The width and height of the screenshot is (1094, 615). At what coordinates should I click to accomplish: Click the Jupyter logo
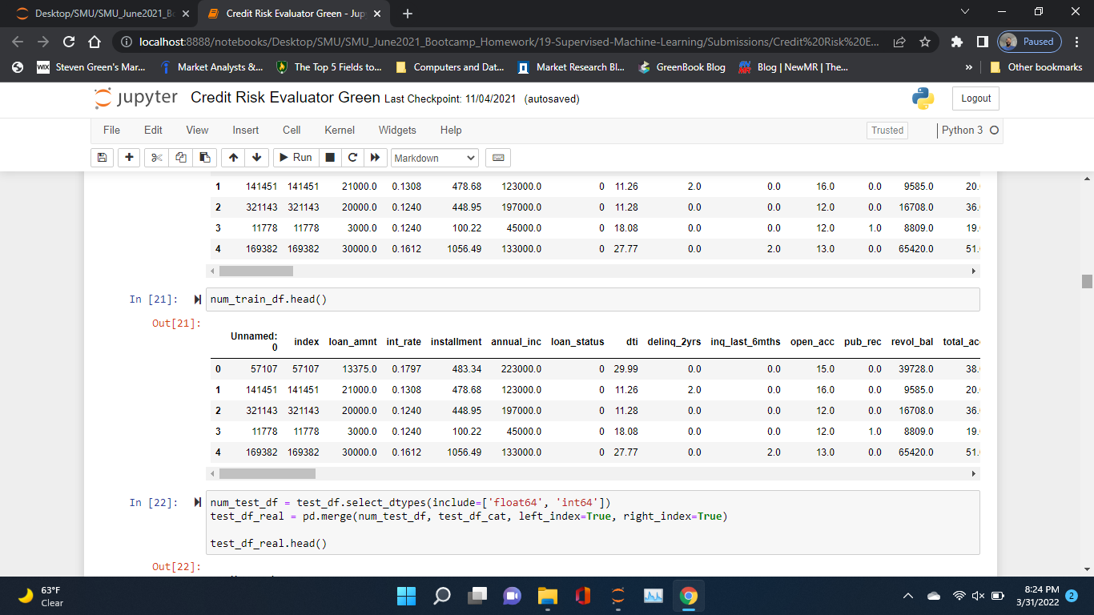point(136,98)
